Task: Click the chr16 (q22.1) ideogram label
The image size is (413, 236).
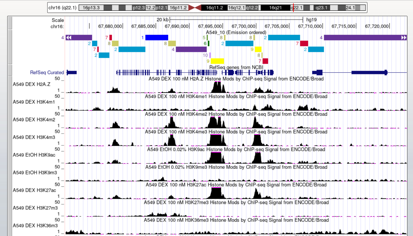Action: click(x=62, y=8)
